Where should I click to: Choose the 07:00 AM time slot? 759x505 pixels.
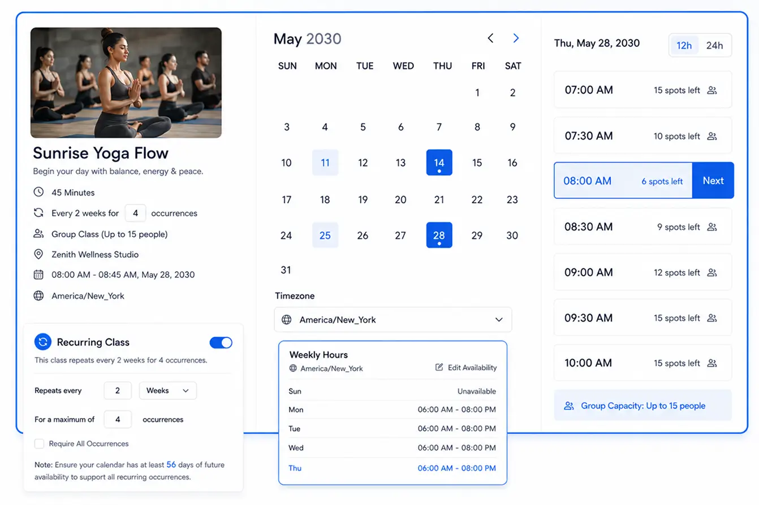pos(642,90)
